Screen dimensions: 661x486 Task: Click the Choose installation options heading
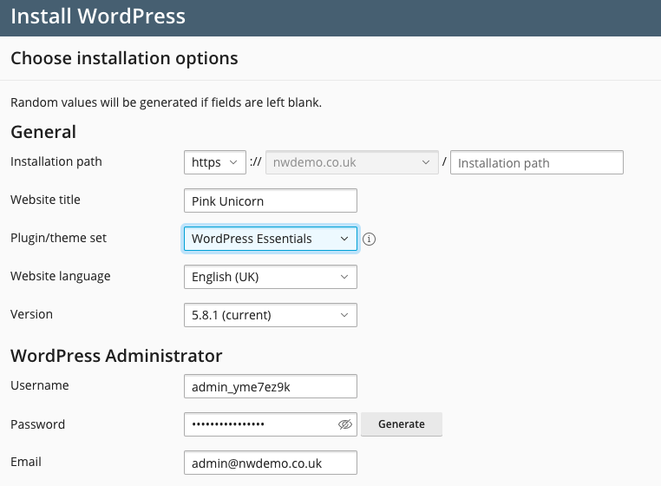click(124, 58)
